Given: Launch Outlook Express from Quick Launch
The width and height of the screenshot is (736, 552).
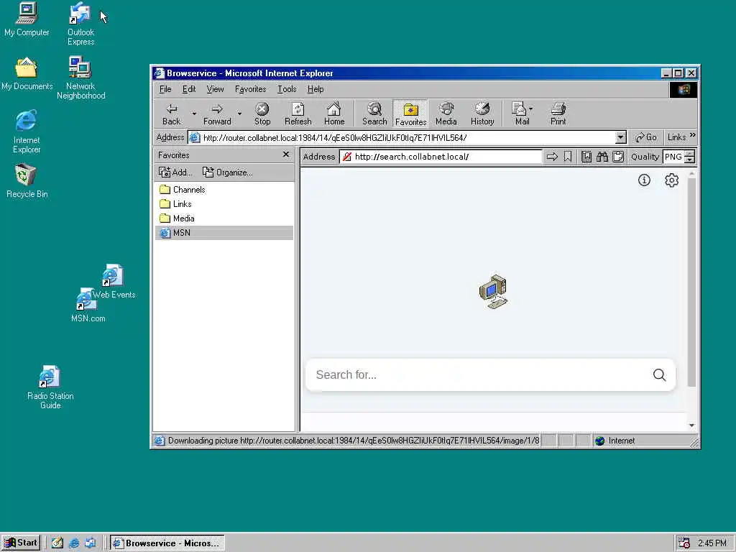Looking at the screenshot, I should 90,543.
